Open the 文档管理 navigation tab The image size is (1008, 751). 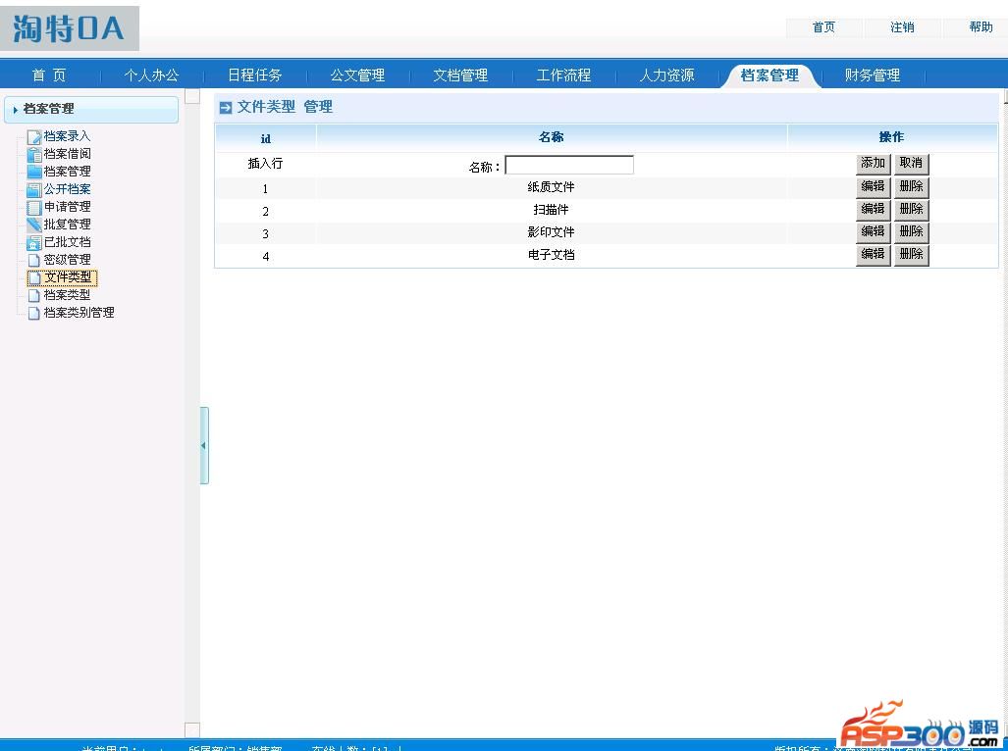click(x=460, y=75)
